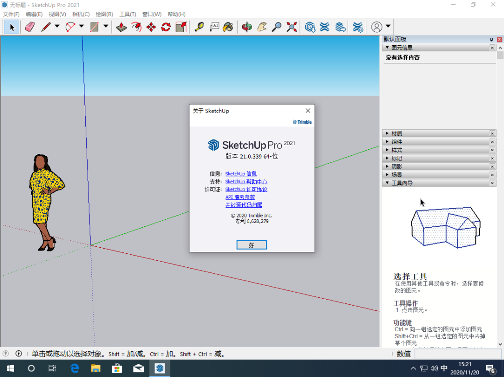Close the 材质 panel with its x

pyautogui.click(x=492, y=133)
